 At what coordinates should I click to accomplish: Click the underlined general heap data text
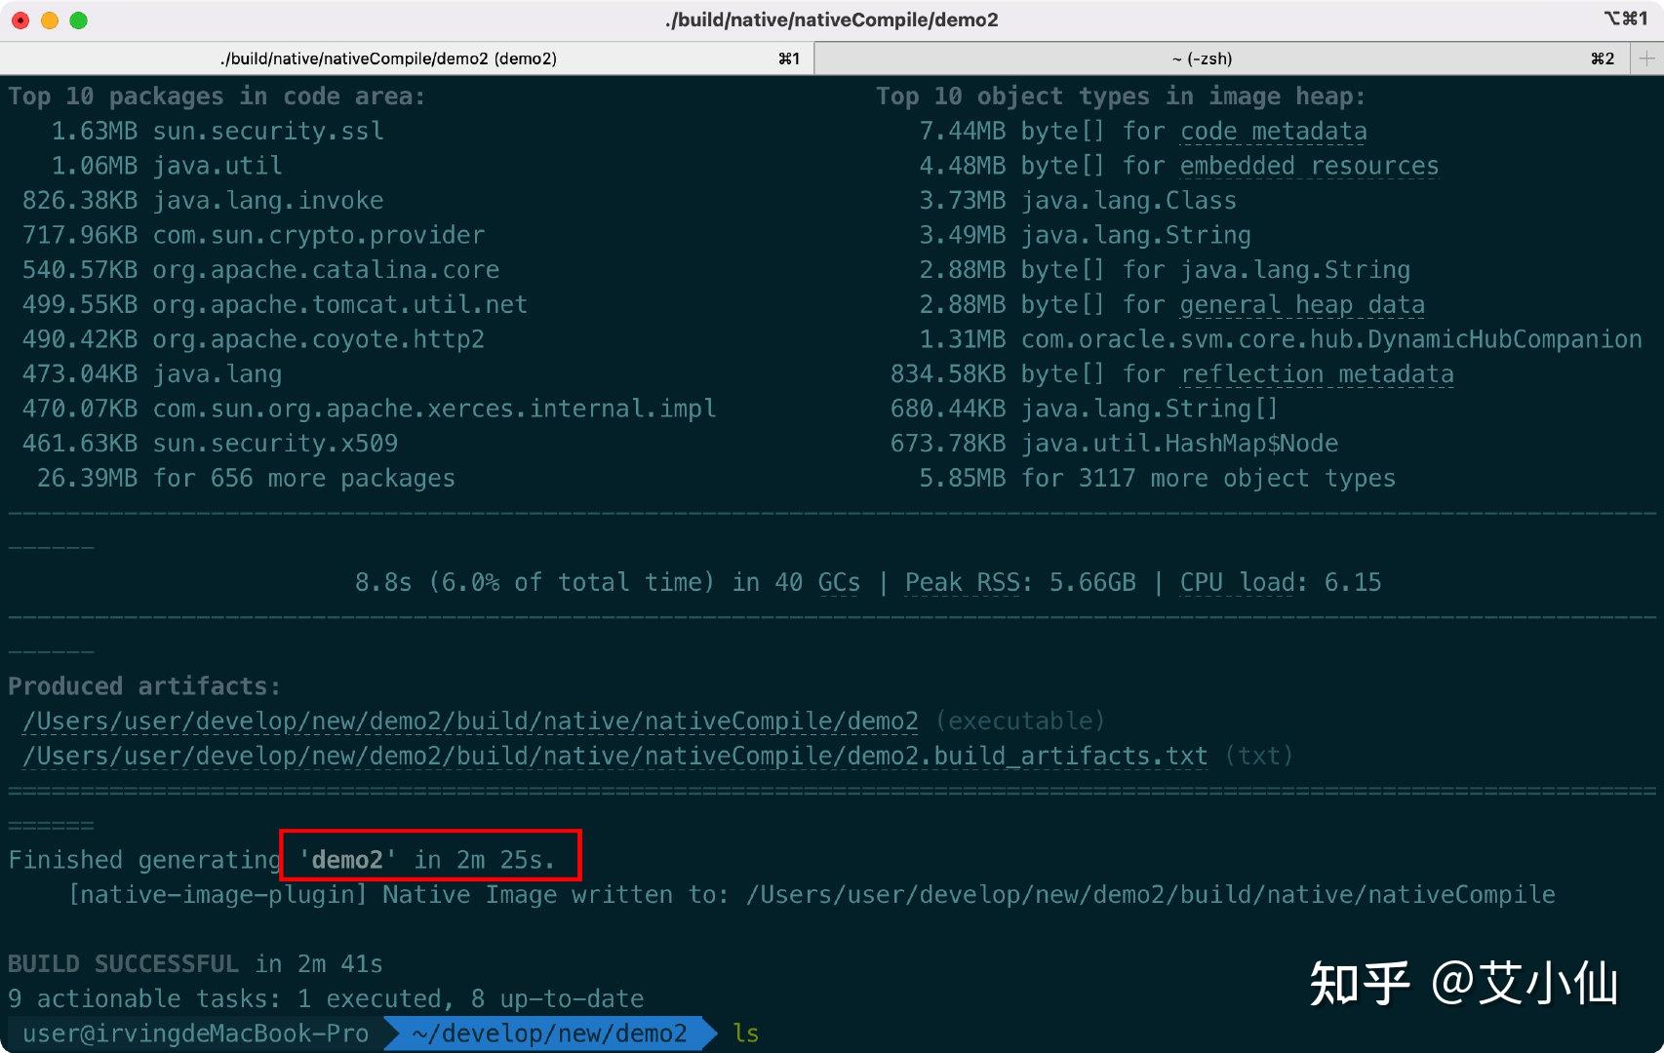(x=1301, y=304)
